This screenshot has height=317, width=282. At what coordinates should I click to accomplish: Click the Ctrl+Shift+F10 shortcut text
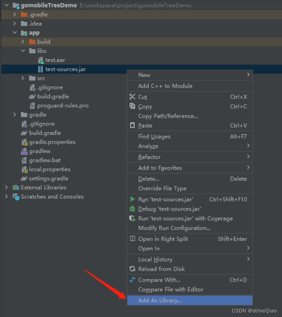click(x=228, y=200)
